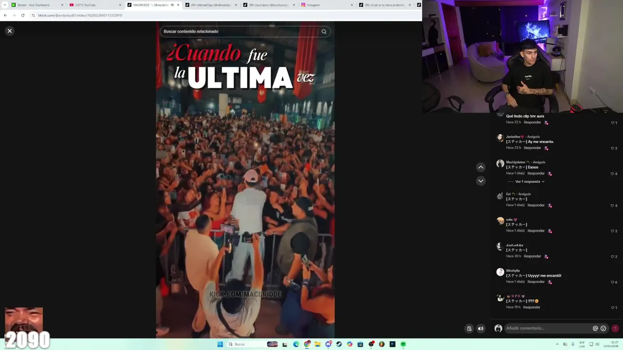Switch to the luciclipsss TikTok tab

(269, 5)
